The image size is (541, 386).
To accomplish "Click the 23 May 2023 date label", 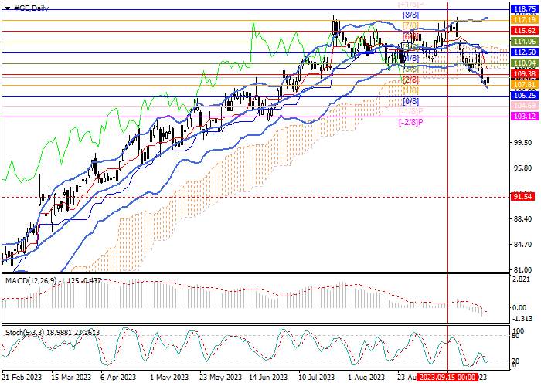I will [220, 377].
